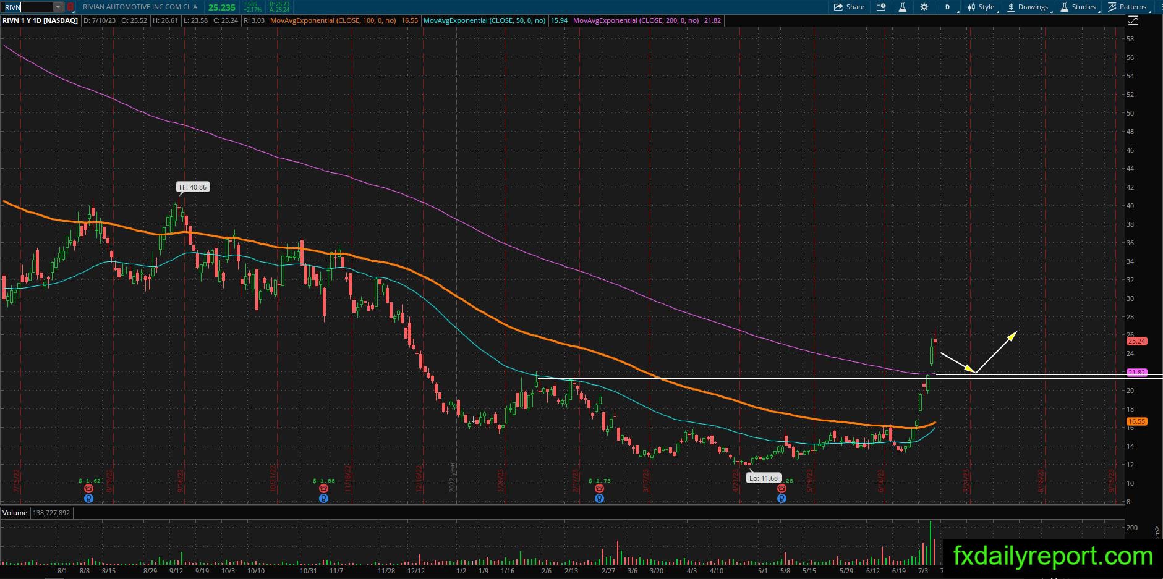Open the Drawings menu
The height and width of the screenshot is (579, 1163).
1028,7
